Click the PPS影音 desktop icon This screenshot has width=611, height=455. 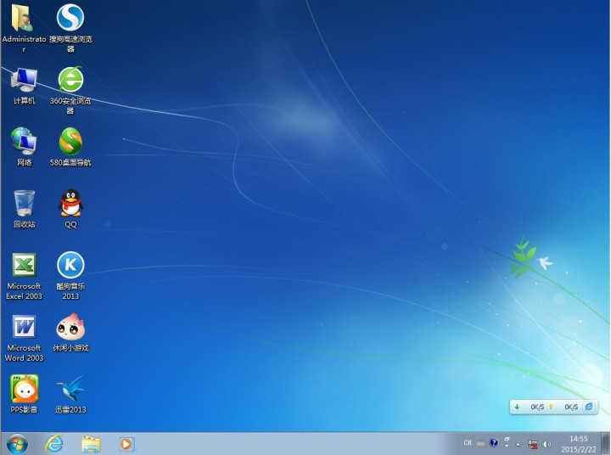pyautogui.click(x=24, y=390)
